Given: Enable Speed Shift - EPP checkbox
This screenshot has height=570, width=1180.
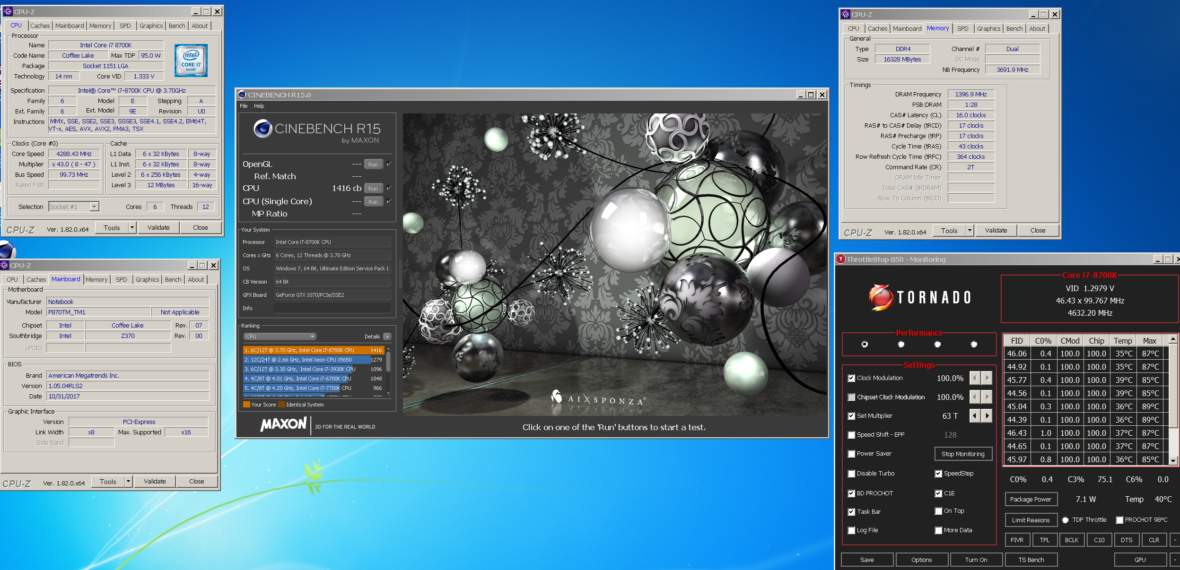Looking at the screenshot, I should [x=851, y=435].
